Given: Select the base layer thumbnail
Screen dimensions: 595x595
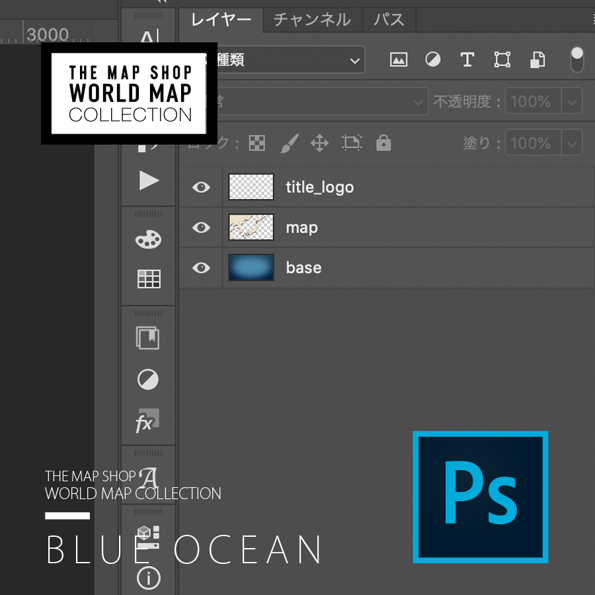Looking at the screenshot, I should click(x=251, y=268).
